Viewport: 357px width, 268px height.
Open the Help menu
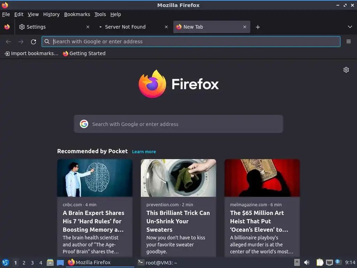tap(116, 14)
